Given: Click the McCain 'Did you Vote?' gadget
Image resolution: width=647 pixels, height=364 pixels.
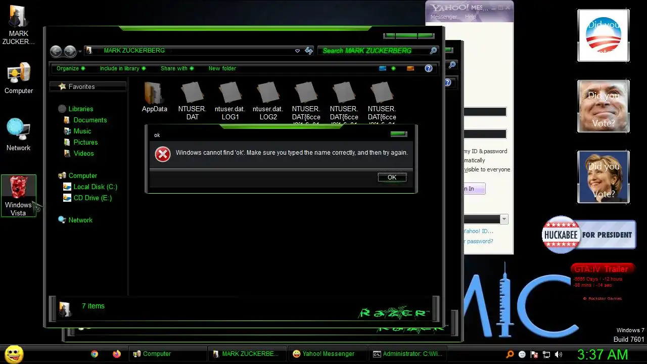Looking at the screenshot, I should point(604,106).
